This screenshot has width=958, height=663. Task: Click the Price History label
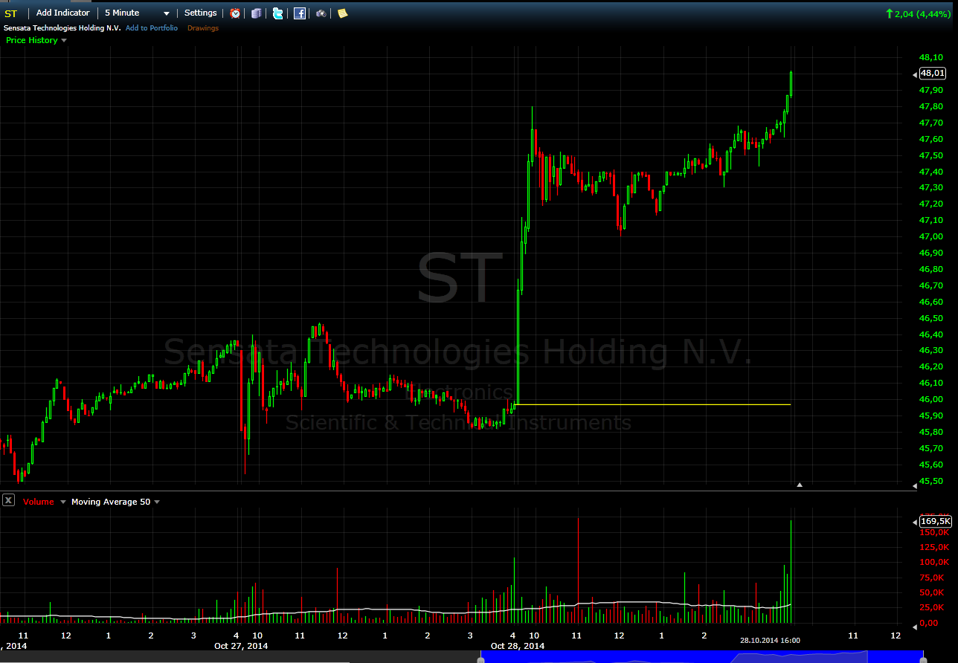[31, 40]
